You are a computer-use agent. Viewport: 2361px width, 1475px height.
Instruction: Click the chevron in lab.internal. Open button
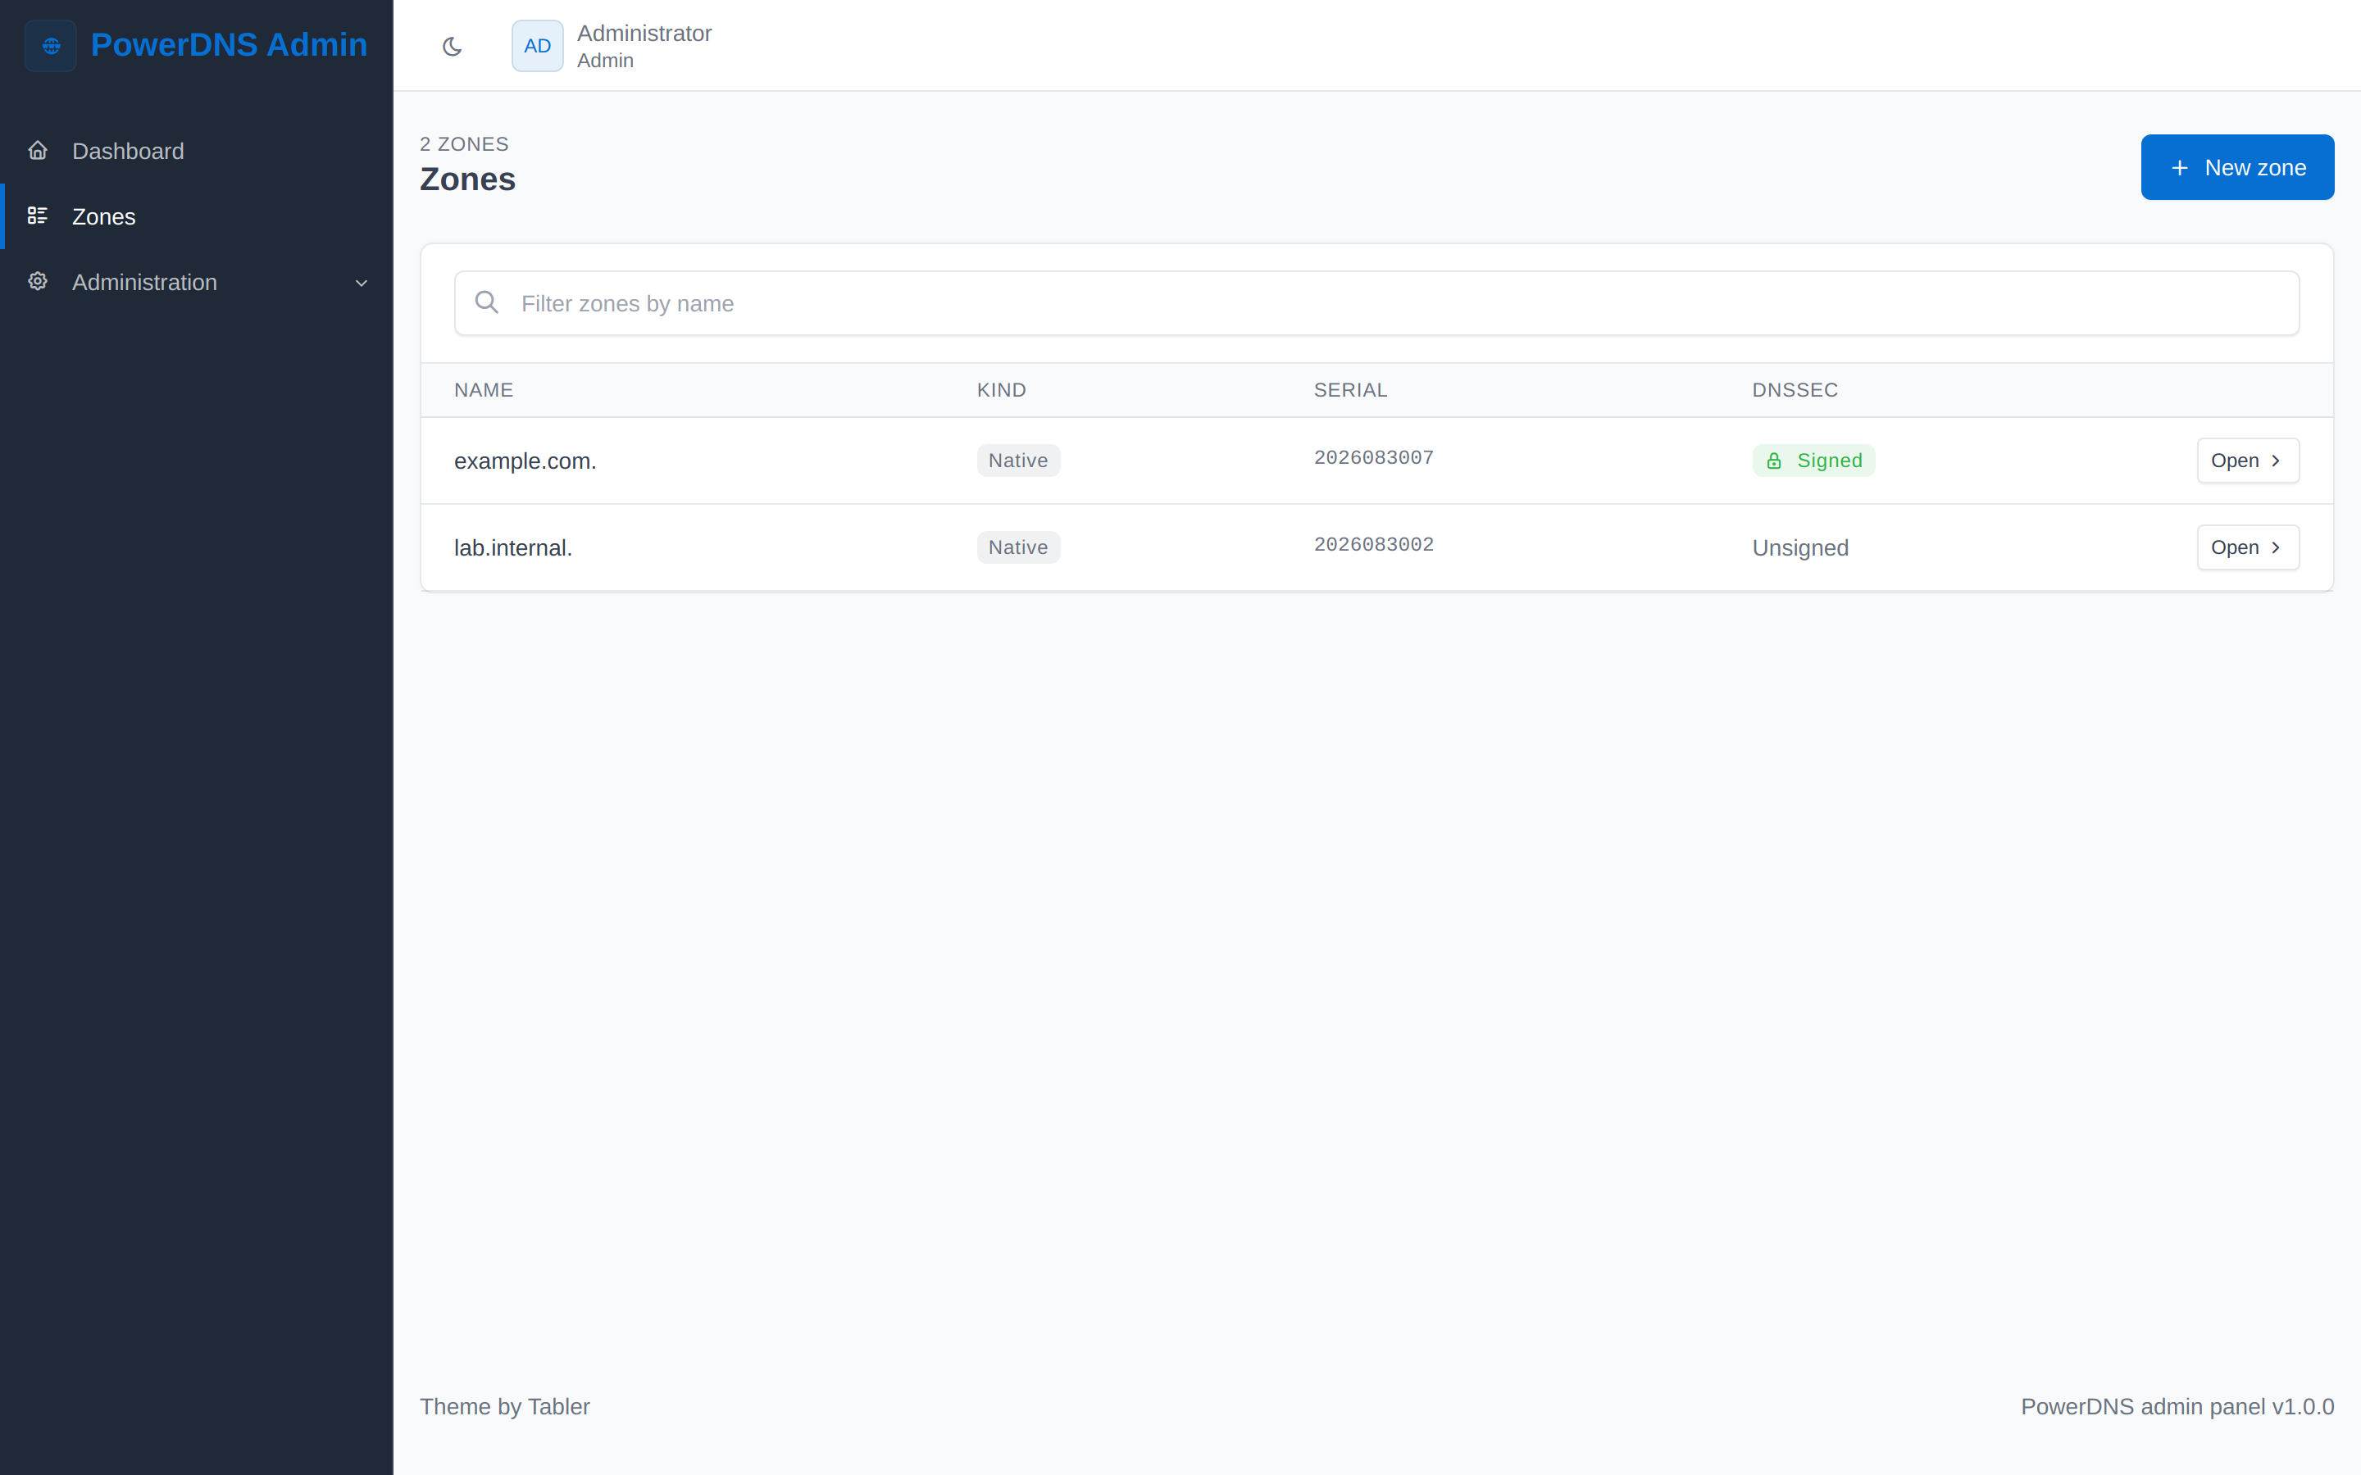coord(2276,547)
